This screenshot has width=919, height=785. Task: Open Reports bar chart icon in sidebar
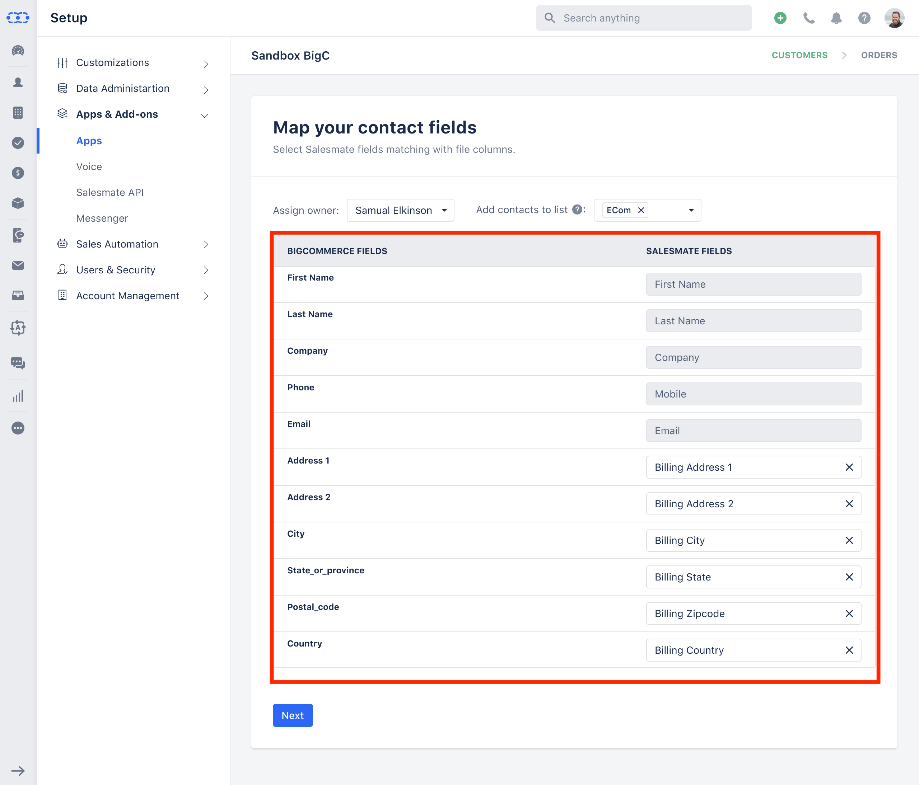point(18,396)
